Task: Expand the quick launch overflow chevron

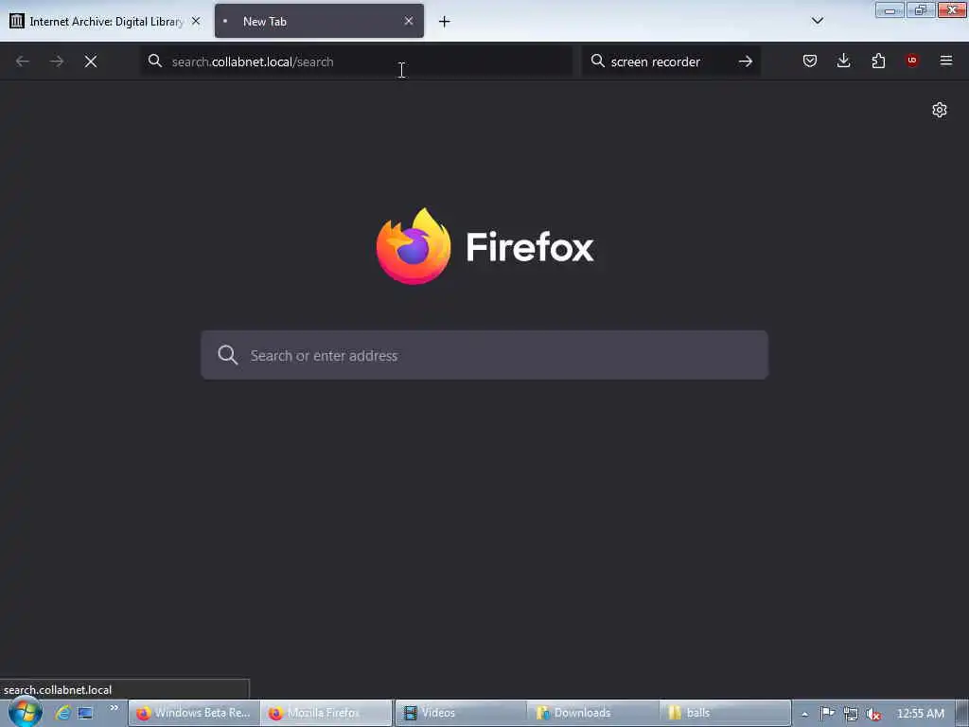Action: 114,708
